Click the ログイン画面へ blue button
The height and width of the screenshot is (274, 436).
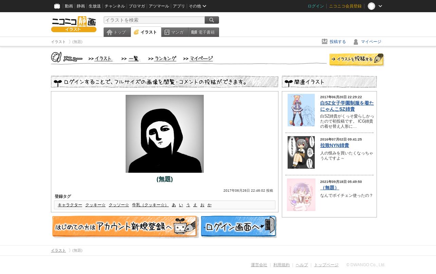(x=239, y=227)
